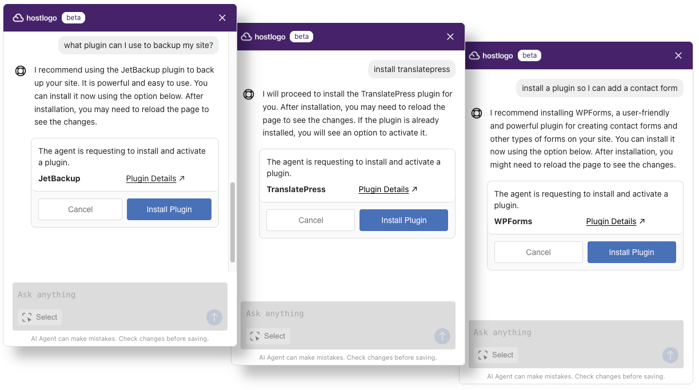Click the agent avatar icon beside WPForms reply
The height and width of the screenshot is (390, 699).
pos(477,113)
